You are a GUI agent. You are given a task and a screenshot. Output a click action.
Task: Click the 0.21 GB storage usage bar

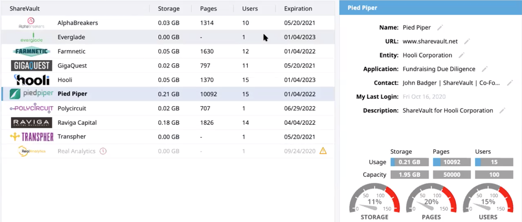pyautogui.click(x=409, y=162)
